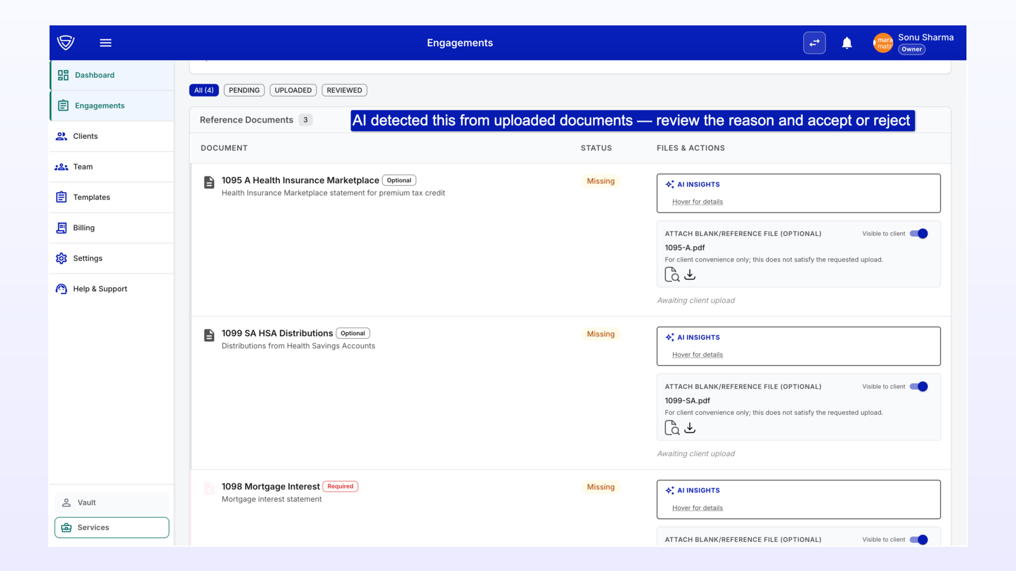This screenshot has height=571, width=1016.
Task: Open Templates in the sidebar
Action: (x=112, y=197)
